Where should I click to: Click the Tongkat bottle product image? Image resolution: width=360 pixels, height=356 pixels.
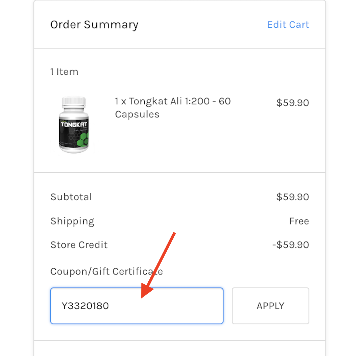coord(74,125)
